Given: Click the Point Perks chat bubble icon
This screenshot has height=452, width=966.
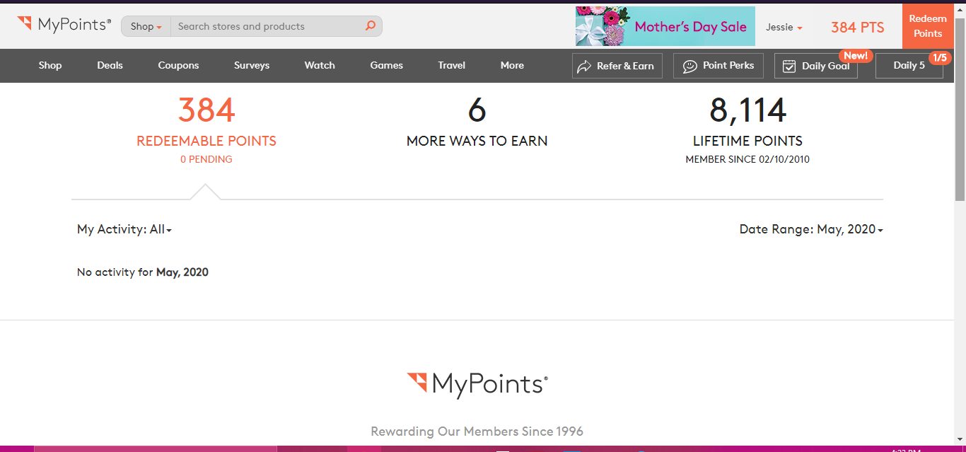Looking at the screenshot, I should (x=689, y=66).
